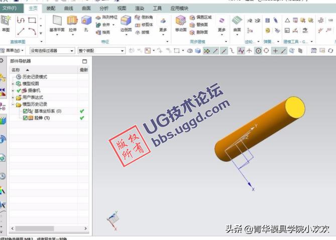Open the 整个装配 scope dropdown
The height and width of the screenshot is (240, 336).
click(101, 51)
